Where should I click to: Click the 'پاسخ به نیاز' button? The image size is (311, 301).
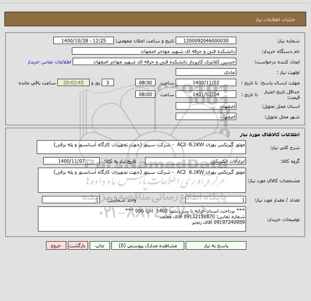point(216,246)
